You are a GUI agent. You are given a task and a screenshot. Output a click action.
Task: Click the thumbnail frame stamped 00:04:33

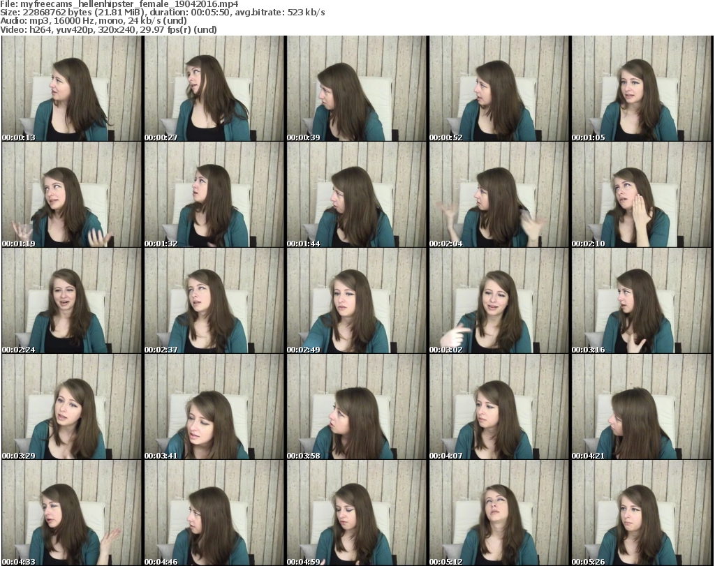tap(72, 513)
